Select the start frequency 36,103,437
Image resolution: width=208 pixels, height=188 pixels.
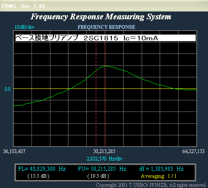(14, 151)
